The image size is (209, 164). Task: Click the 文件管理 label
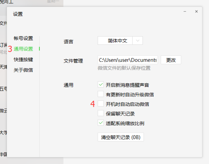click(73, 61)
